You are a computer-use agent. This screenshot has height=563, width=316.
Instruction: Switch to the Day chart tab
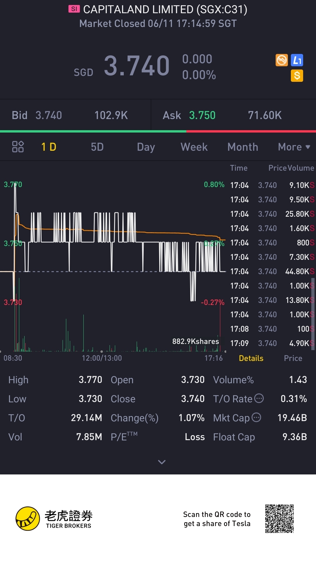pyautogui.click(x=146, y=147)
